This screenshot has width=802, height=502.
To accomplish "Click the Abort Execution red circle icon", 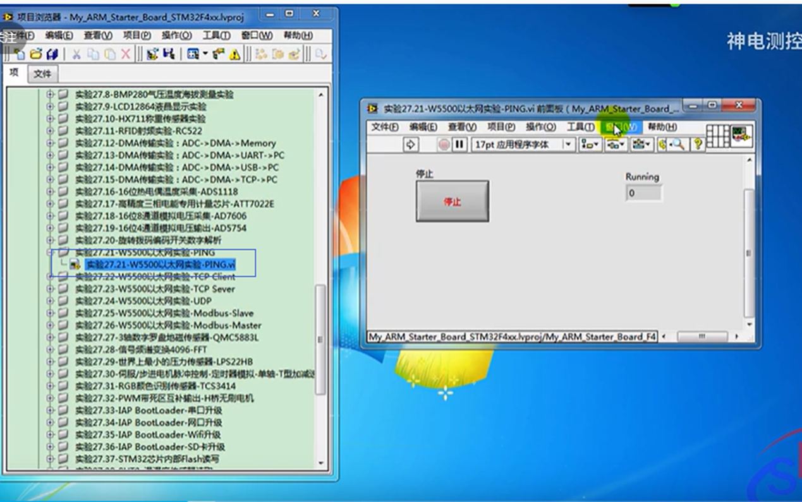I will pos(444,145).
